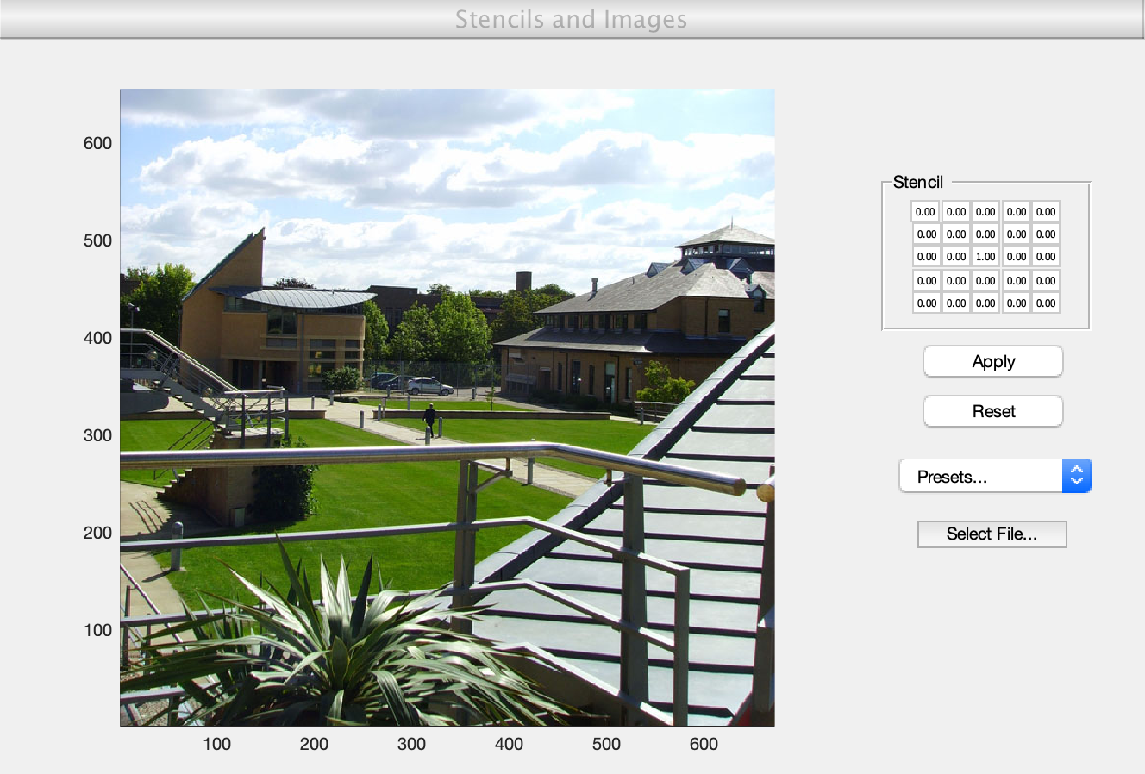Select stencil cell in row 2, column 1

tap(927, 234)
